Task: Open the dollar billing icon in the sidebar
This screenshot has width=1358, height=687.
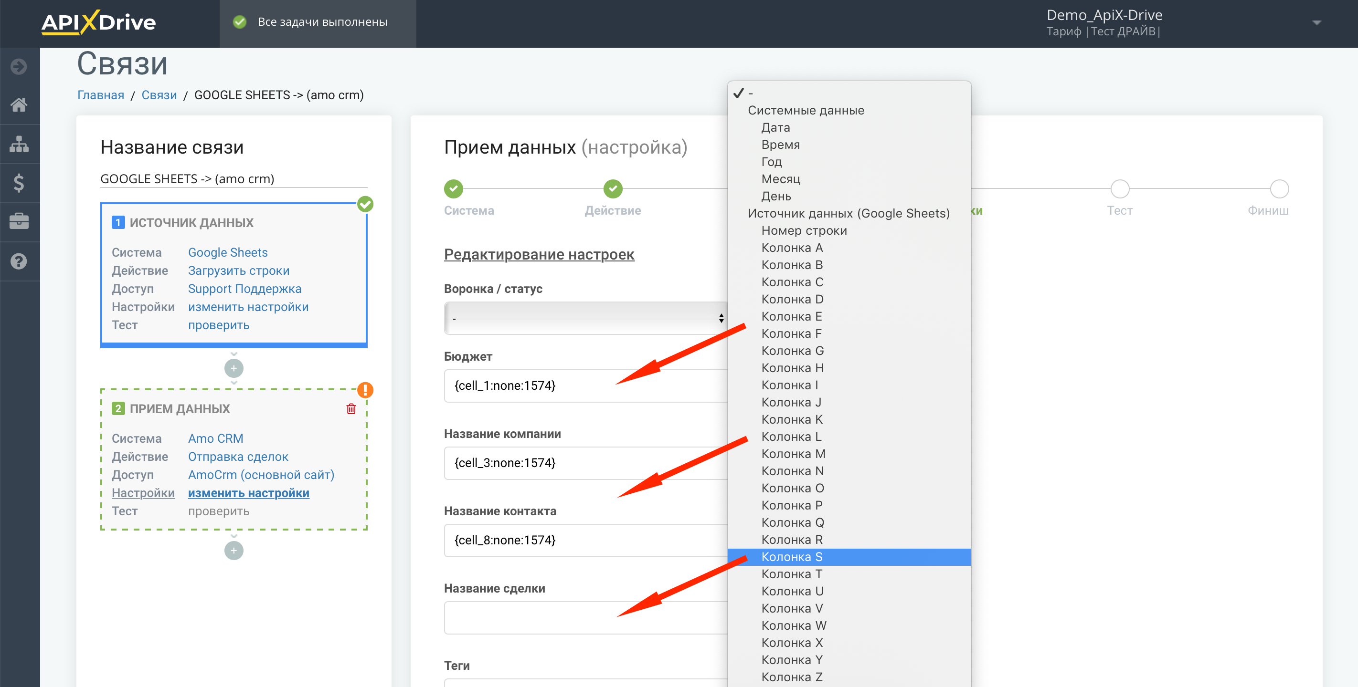Action: tap(19, 183)
